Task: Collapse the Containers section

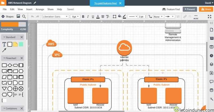Action: pos(4,109)
